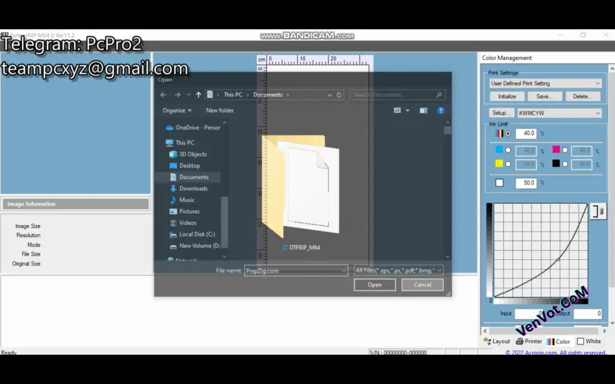Screen dimensions: 615x384
Task: Select the black ink limit radio button
Action: (565, 164)
